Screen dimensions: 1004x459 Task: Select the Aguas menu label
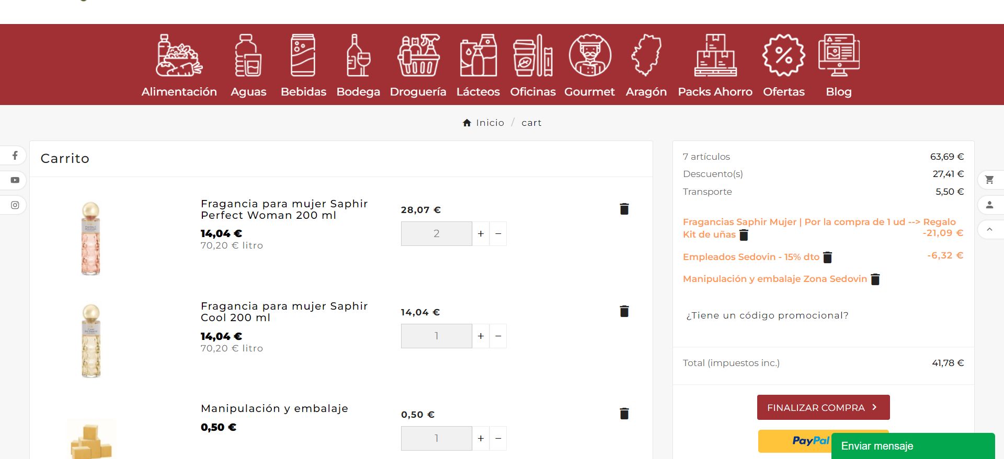coord(248,92)
